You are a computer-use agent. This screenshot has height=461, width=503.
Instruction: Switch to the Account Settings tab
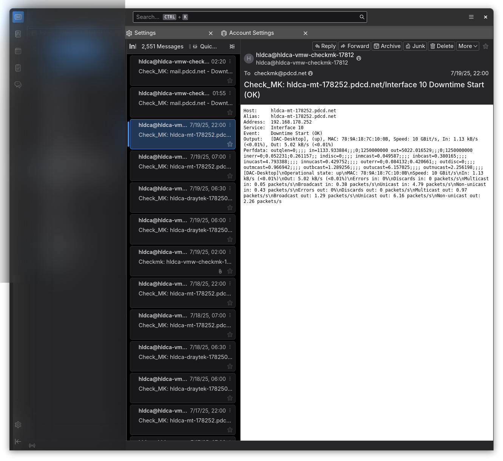tap(251, 33)
